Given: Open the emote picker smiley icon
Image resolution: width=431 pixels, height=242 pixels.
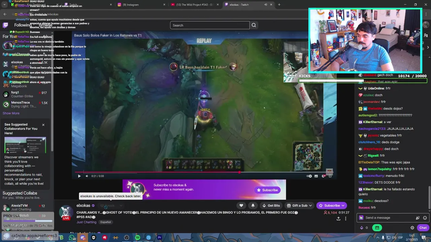Looking at the screenshot, I should click(425, 218).
